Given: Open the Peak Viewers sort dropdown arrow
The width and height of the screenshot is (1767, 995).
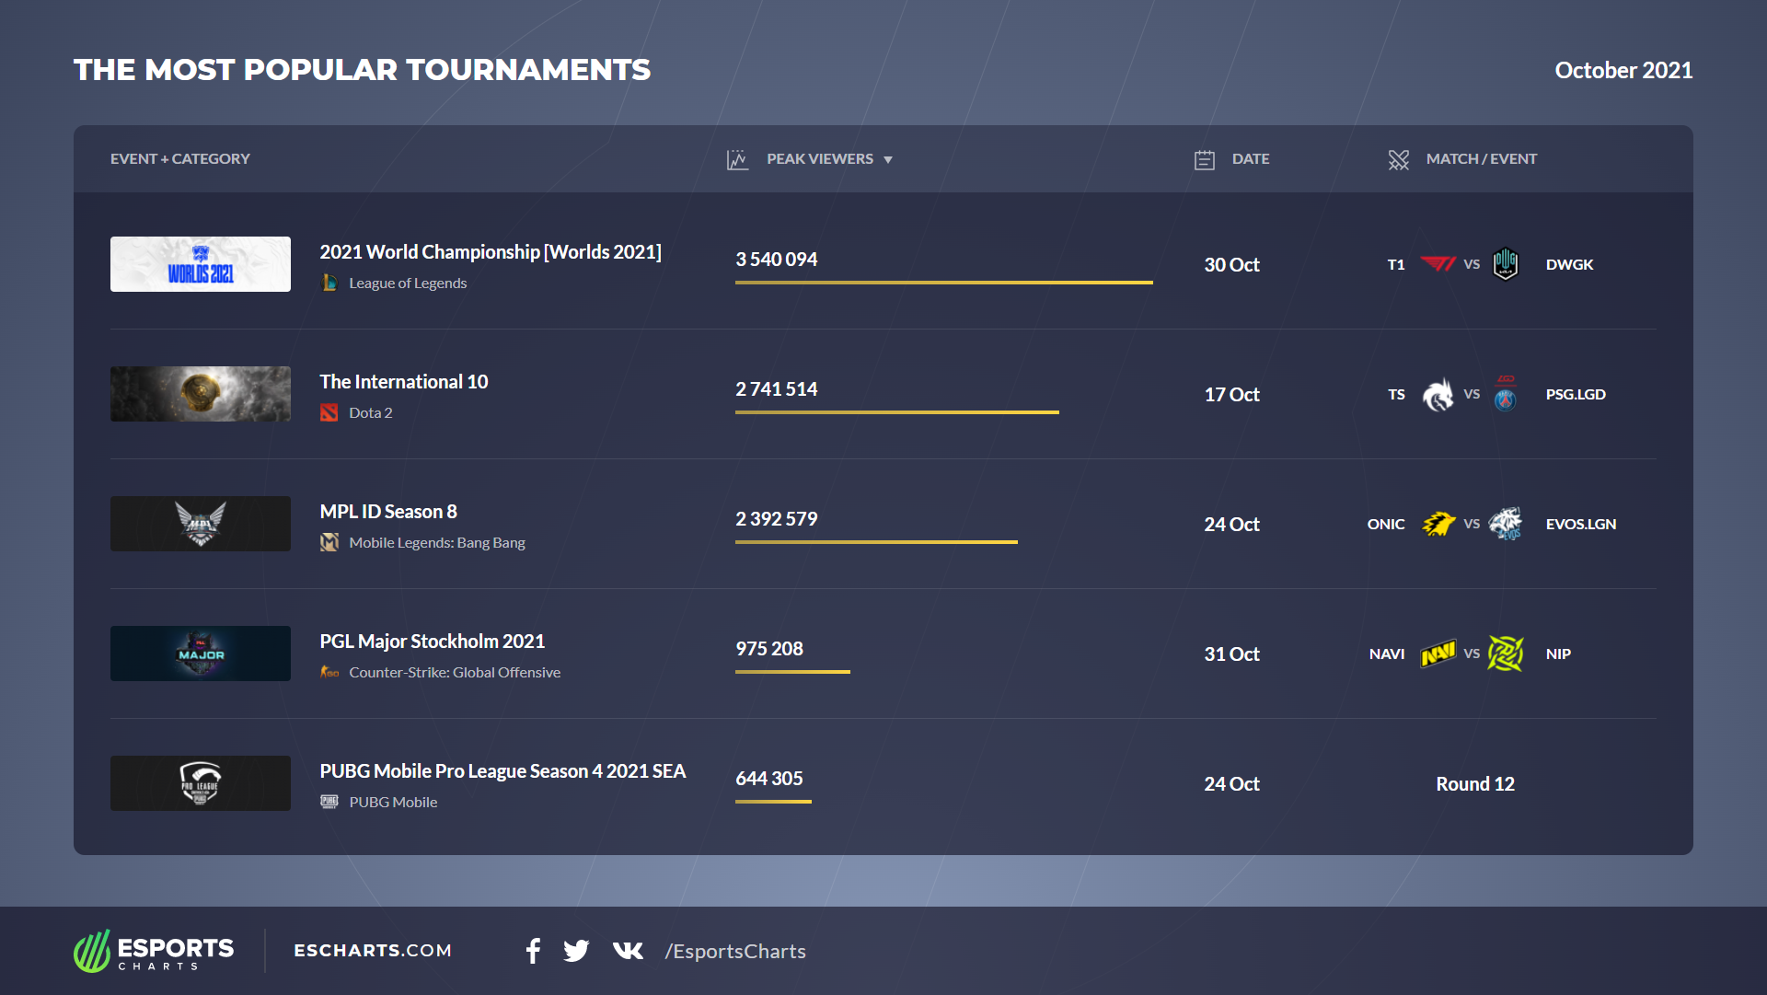Looking at the screenshot, I should [x=889, y=159].
